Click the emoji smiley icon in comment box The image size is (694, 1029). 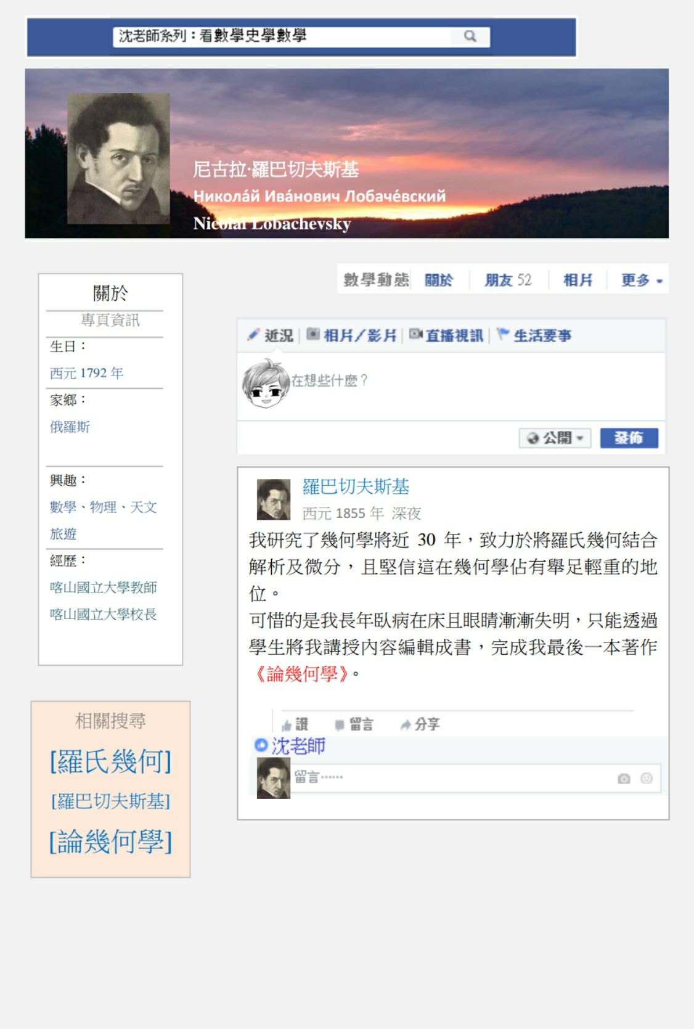647,778
